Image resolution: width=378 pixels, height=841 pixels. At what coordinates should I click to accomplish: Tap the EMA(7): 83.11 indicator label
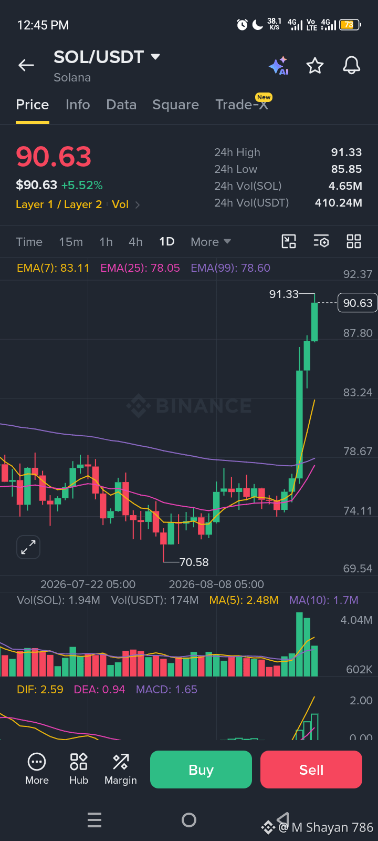pos(53,268)
